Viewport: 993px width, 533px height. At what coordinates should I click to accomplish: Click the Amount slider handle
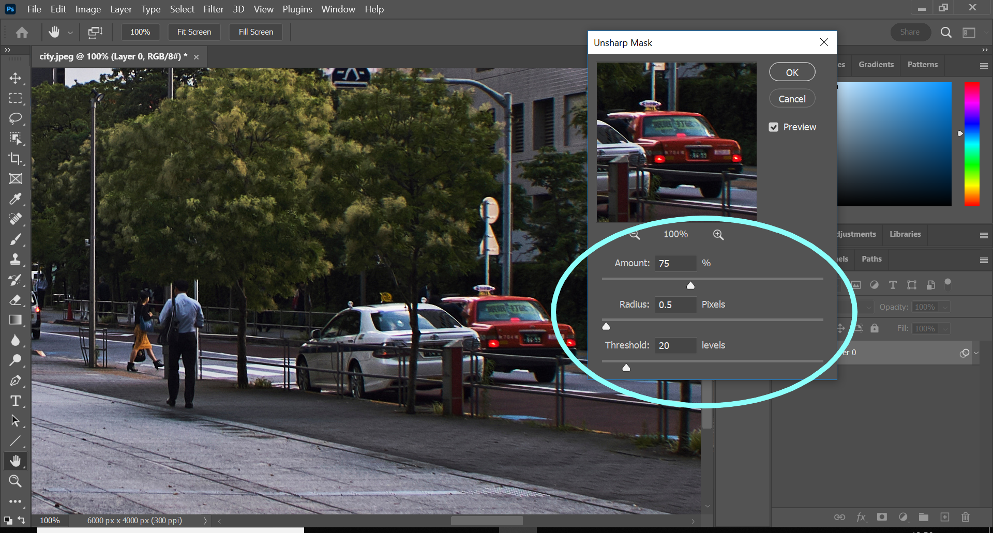[690, 285]
